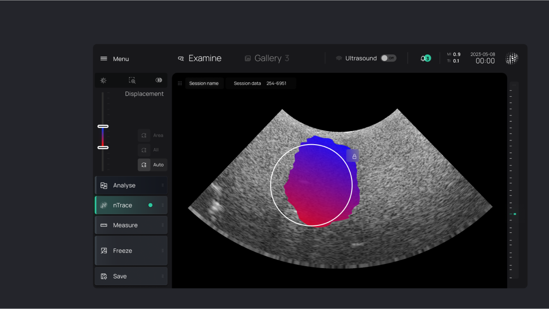Select the zoom region icon

click(x=132, y=80)
